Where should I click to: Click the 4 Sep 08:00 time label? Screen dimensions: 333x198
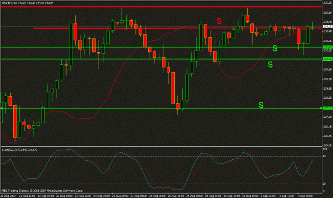pyautogui.click(x=305, y=196)
